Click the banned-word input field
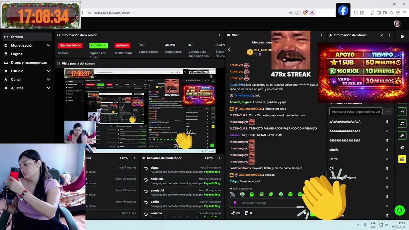Screen dimensions: 409x230 [x=356, y=111]
